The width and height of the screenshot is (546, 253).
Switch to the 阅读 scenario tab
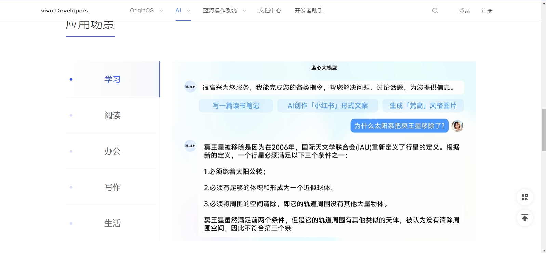[x=112, y=115]
